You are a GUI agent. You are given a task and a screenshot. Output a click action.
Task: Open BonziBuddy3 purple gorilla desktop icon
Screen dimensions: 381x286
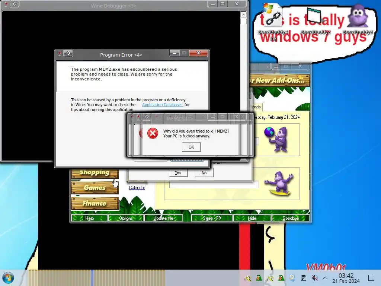pos(358,19)
